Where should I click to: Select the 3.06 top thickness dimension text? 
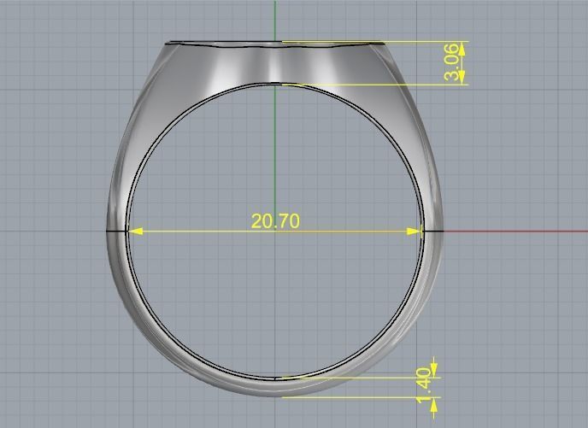click(452, 62)
